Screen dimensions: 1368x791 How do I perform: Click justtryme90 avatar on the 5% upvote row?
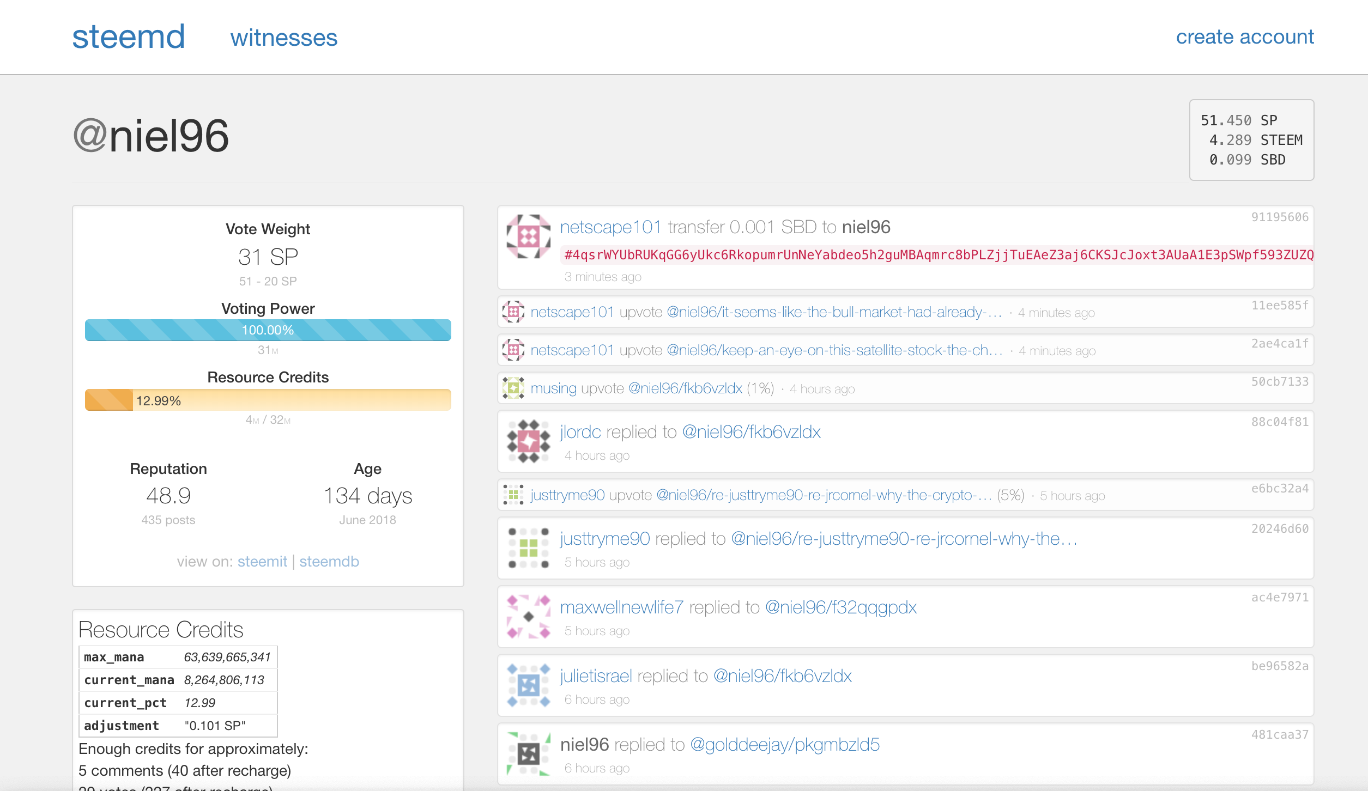click(513, 495)
